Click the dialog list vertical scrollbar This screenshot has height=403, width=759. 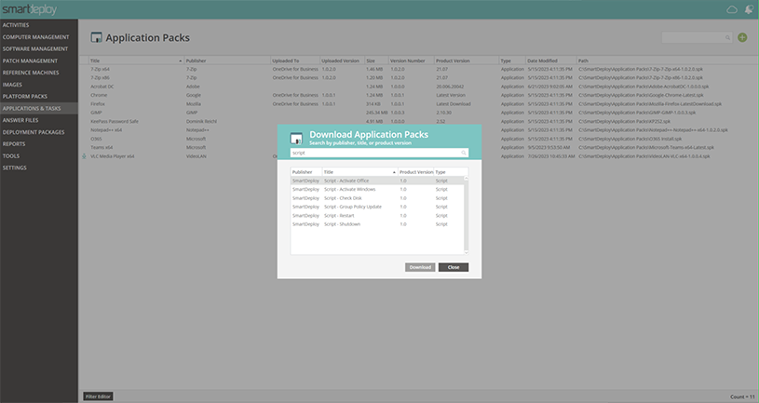click(467, 215)
